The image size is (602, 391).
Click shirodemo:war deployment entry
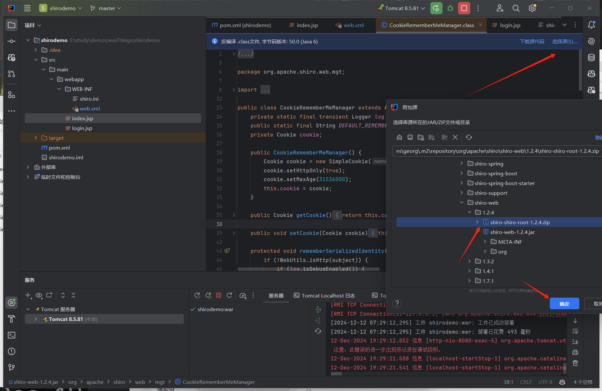click(x=215, y=309)
